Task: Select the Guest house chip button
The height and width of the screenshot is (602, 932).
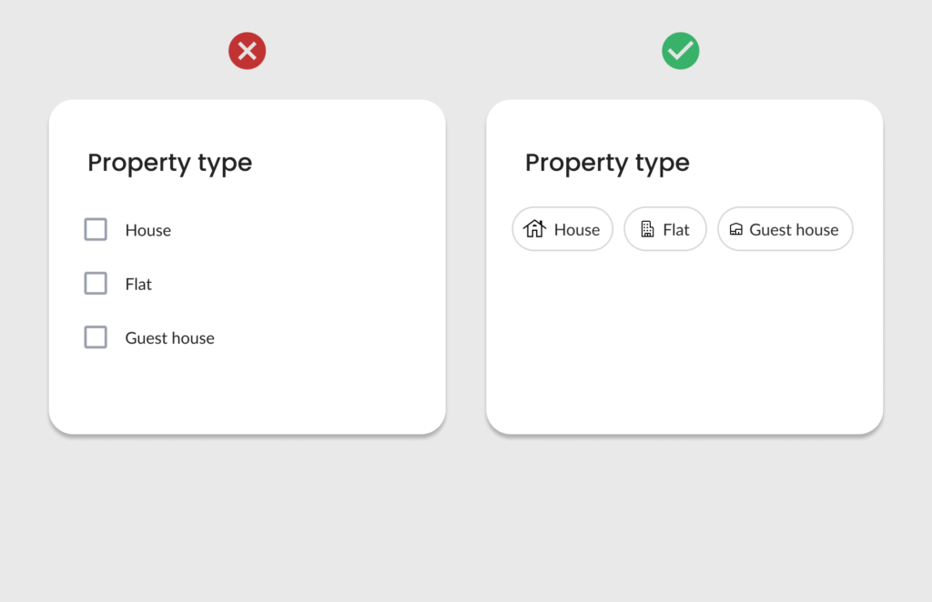Action: pos(785,229)
